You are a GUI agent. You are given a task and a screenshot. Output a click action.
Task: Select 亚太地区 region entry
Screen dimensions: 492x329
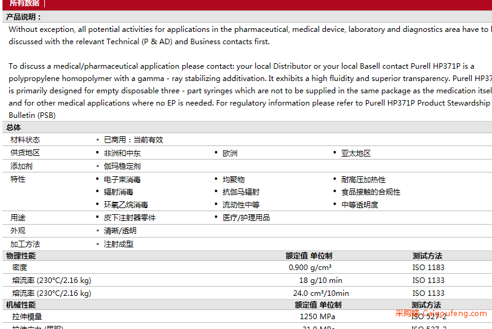tap(356, 153)
